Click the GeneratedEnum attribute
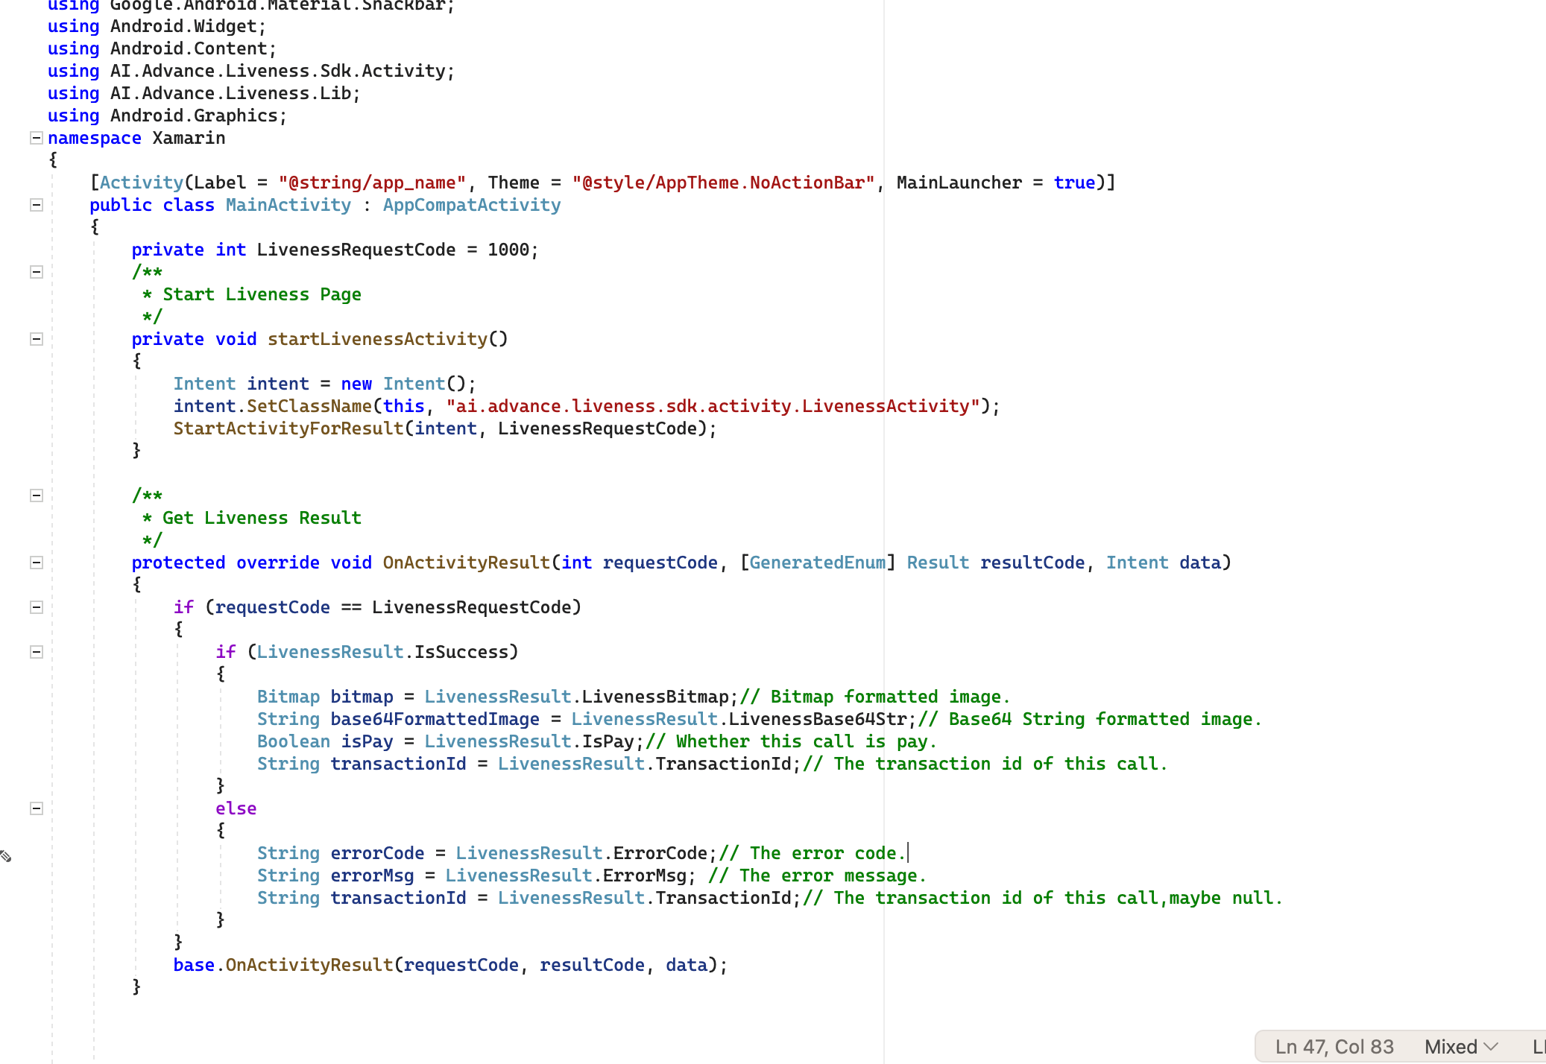Screen dimensions: 1546x1064 point(818,563)
